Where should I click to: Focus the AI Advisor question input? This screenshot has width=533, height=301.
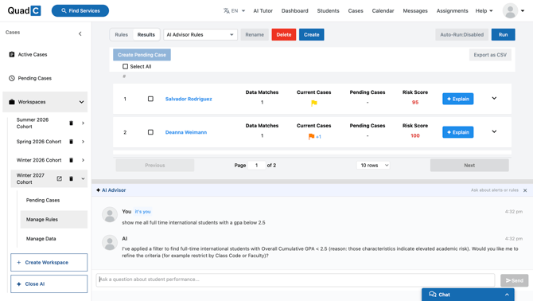point(295,279)
